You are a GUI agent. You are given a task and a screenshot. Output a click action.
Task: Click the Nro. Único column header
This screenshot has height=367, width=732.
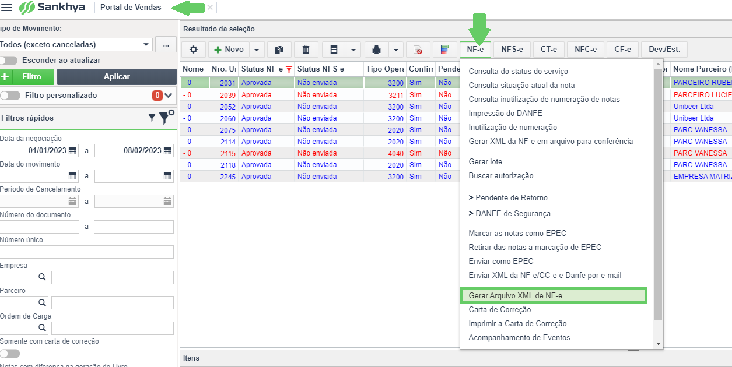point(224,69)
